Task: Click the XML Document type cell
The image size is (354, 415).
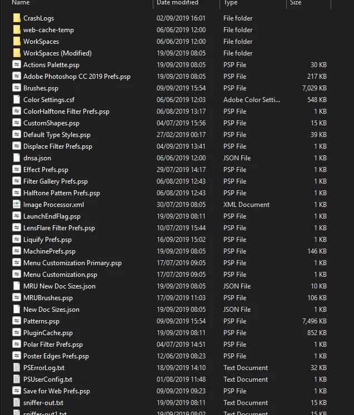Action: tap(246, 204)
